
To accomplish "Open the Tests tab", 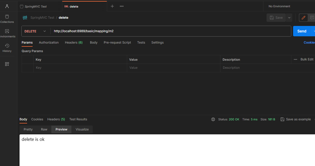I will pyautogui.click(x=141, y=43).
